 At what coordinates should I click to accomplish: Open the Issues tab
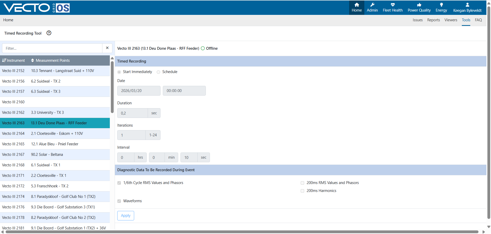[x=418, y=20]
